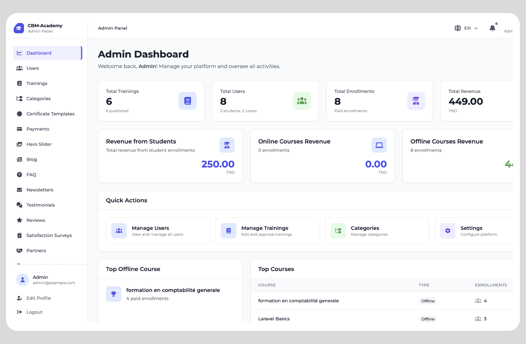The image size is (526, 344).
Task: Click the Online Courses Revenue laptop icon
Action: [x=379, y=145]
